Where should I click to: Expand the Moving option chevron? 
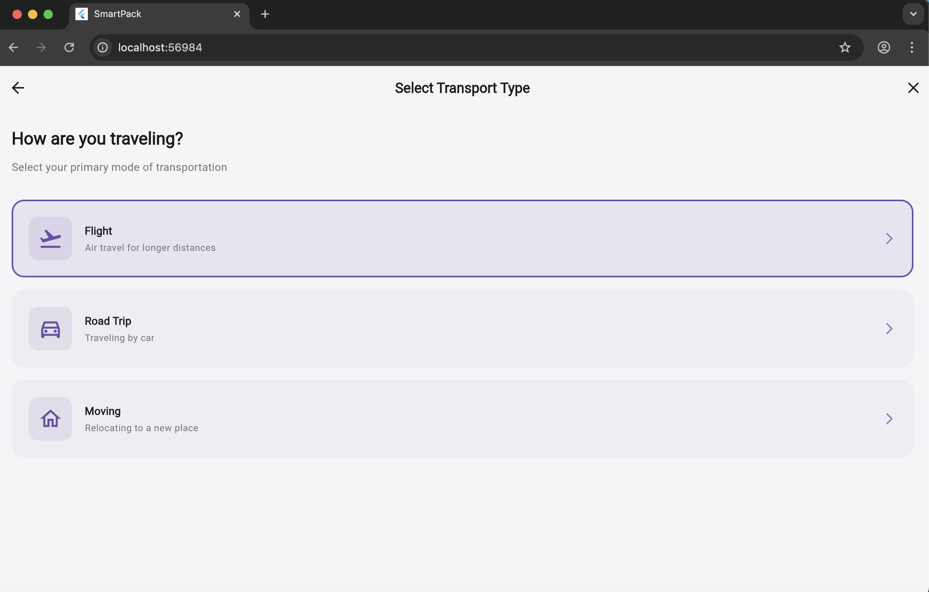point(889,419)
